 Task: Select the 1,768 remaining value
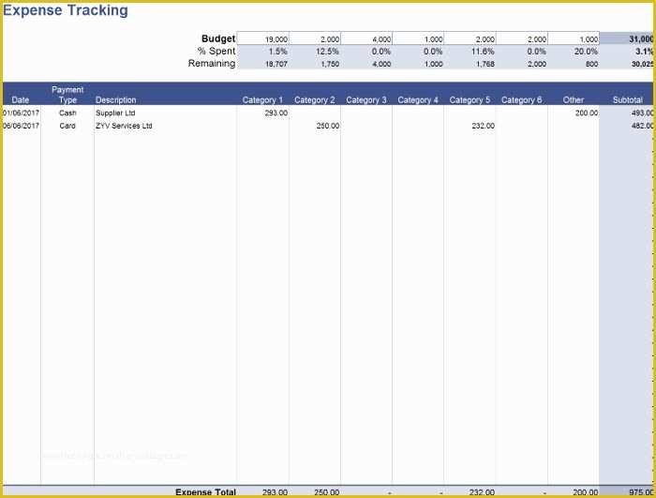click(485, 64)
